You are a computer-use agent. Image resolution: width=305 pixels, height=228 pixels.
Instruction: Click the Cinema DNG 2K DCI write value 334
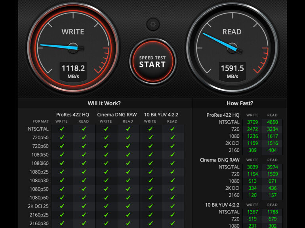pos(252,188)
